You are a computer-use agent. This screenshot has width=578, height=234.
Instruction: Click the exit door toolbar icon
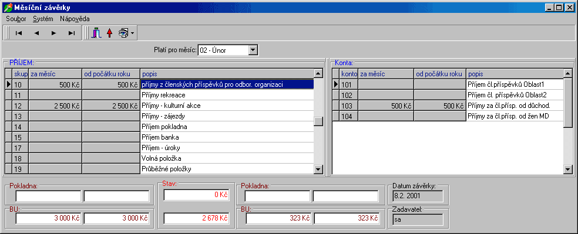coord(96,33)
